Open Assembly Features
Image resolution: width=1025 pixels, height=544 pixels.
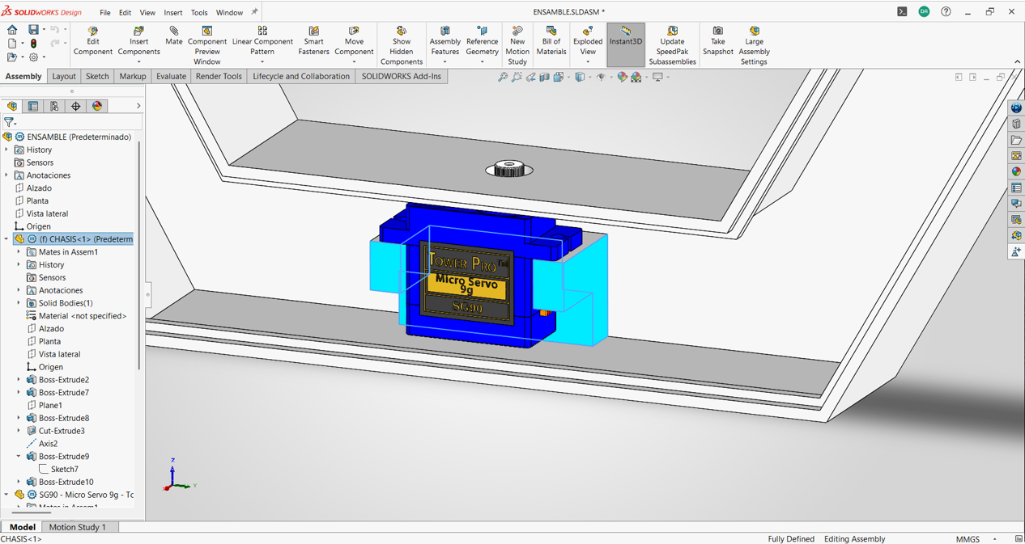444,41
